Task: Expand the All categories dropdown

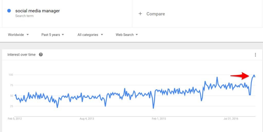Action: point(90,35)
